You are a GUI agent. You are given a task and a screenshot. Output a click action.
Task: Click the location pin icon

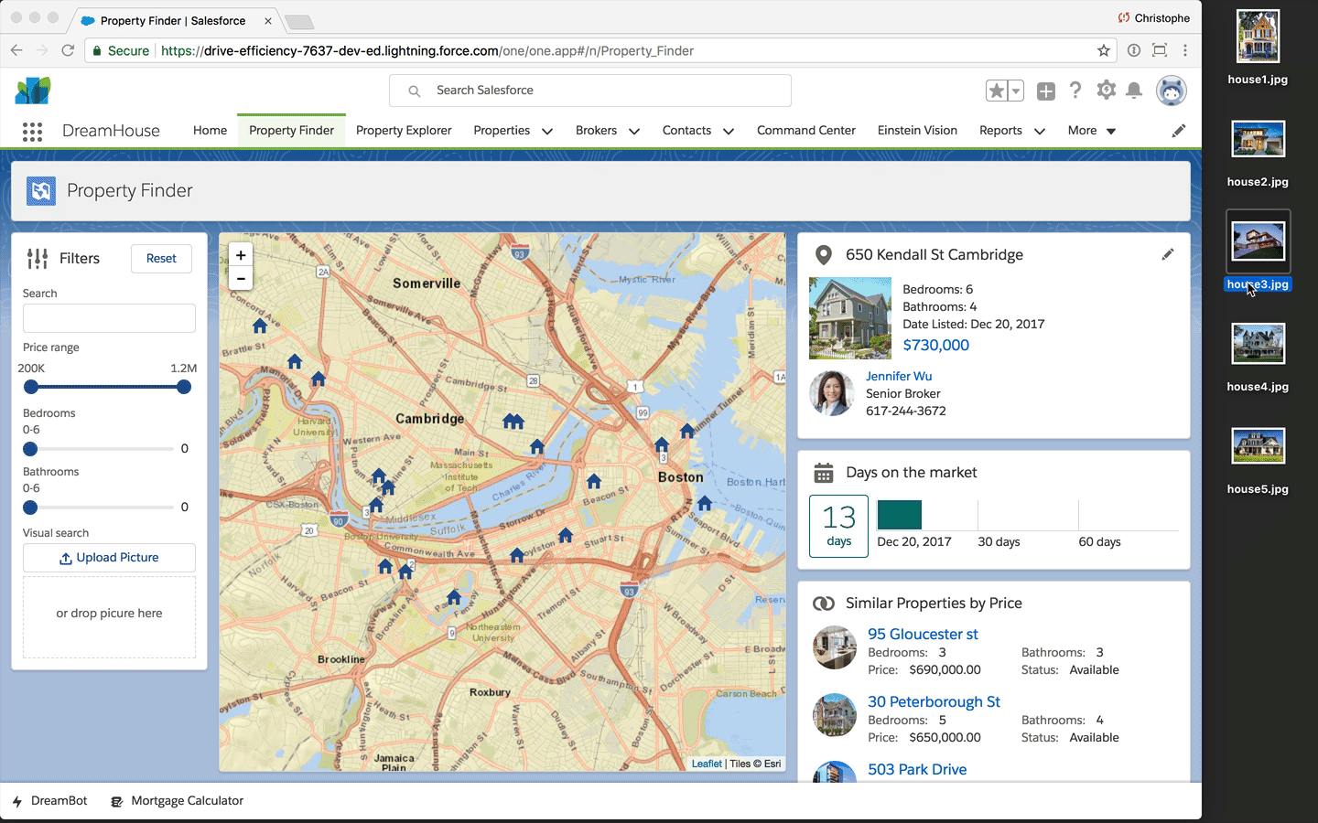[824, 255]
